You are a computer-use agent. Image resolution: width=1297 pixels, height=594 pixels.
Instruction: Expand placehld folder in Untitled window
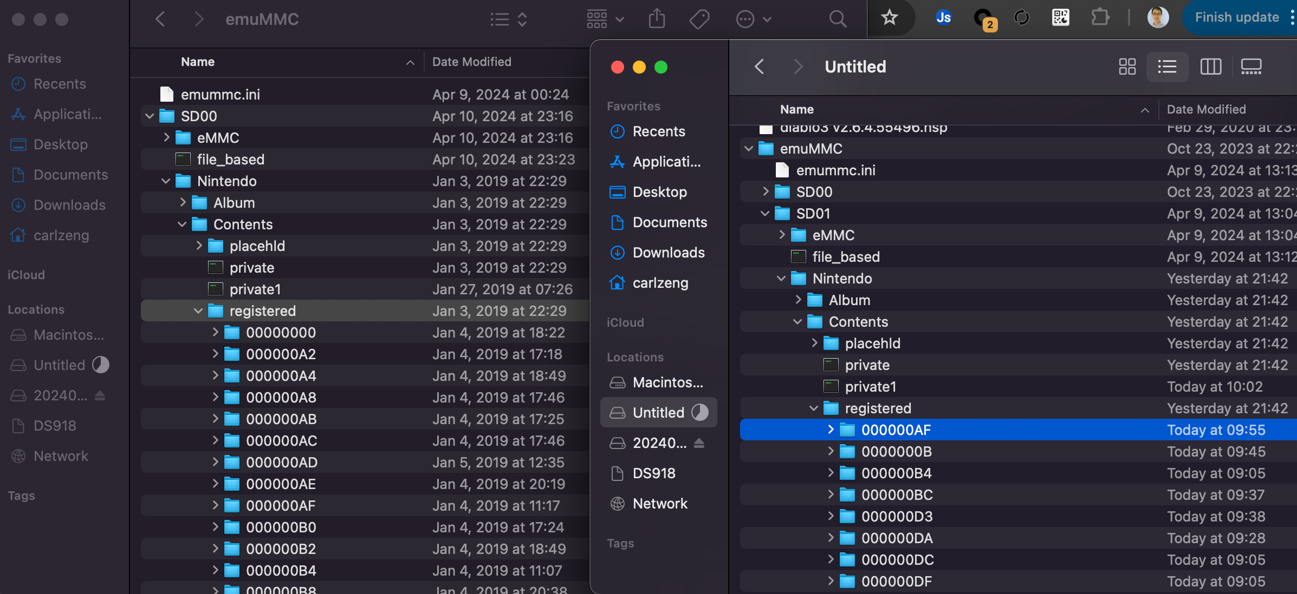[814, 344]
